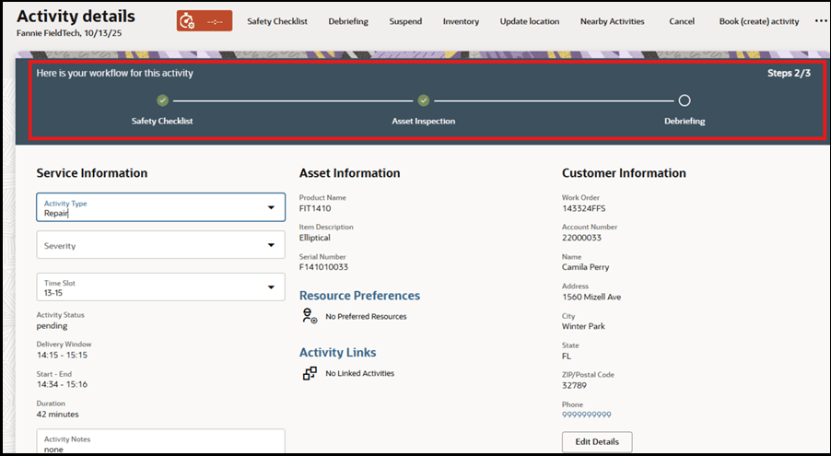This screenshot has width=831, height=456.
Task: Click the Fannie FieldTech, 10/13/25 subtitle
Action: tap(69, 33)
